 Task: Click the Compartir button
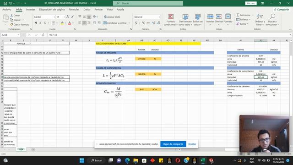point(282,9)
